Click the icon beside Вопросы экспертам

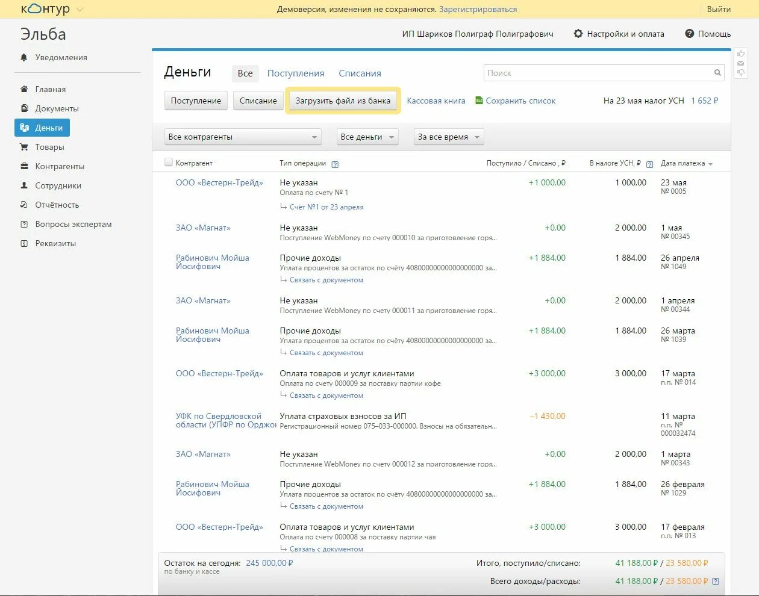[24, 224]
